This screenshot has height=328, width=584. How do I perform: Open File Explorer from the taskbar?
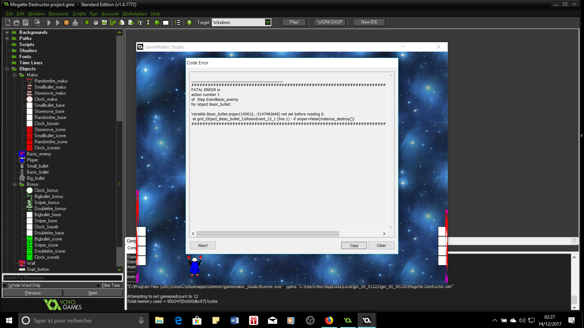[159, 320]
